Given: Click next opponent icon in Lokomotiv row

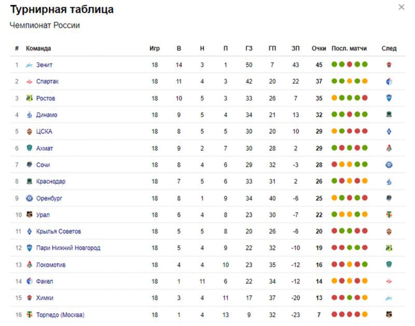Looking at the screenshot, I should click(x=389, y=265).
